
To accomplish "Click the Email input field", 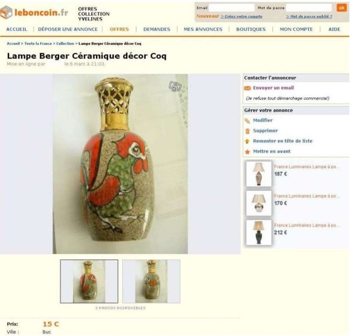I will (x=231, y=8).
